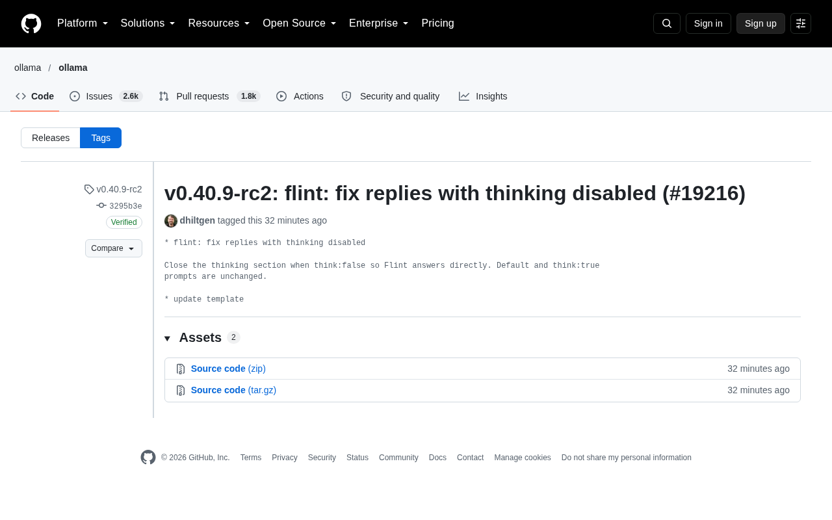This screenshot has width=832, height=520.
Task: Click Do not share my personal information
Action: point(627,458)
